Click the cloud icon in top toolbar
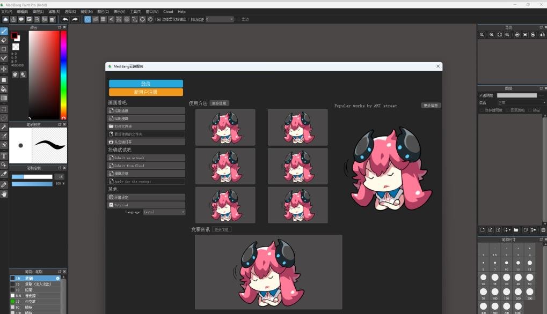The image size is (547, 314). pos(5,19)
